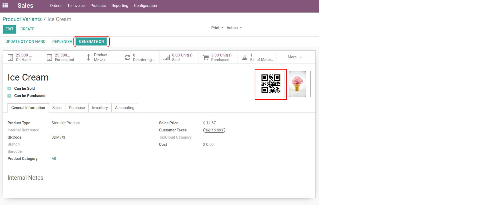Expand the Action dropdown
The height and width of the screenshot is (205, 497).
(234, 28)
